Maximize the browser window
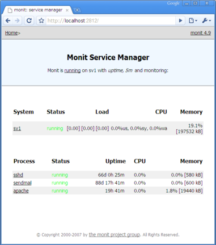This screenshot has width=216, height=245. [x=196, y=3]
